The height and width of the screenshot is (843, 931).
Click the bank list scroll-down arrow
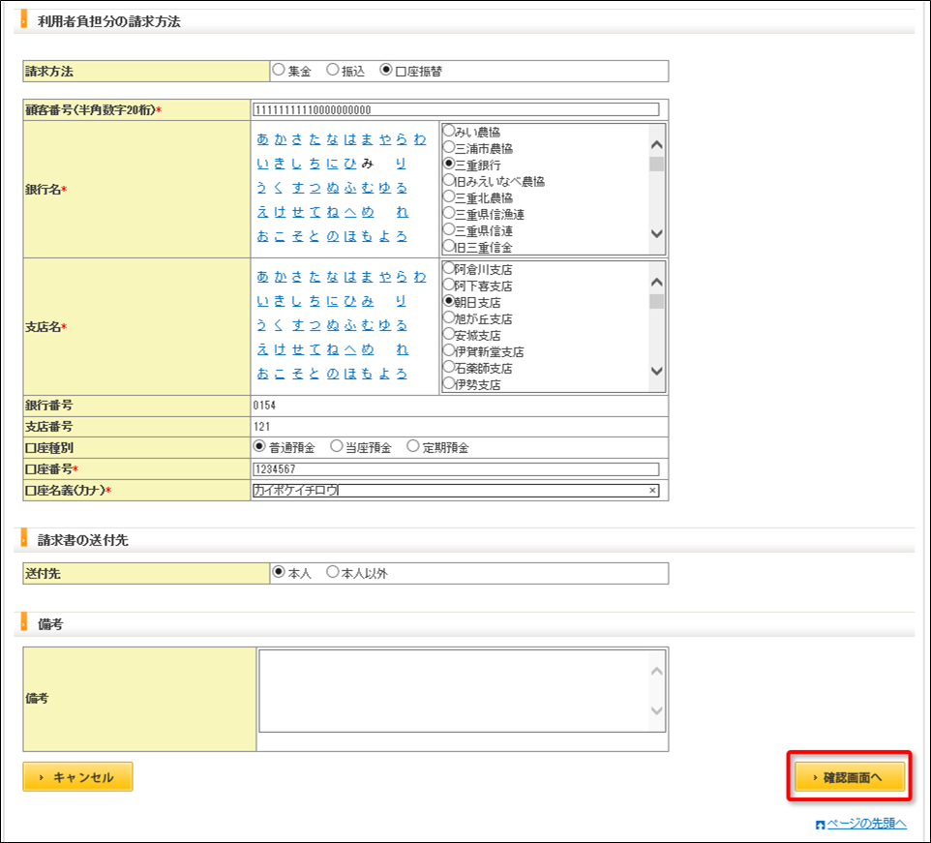coord(657,234)
